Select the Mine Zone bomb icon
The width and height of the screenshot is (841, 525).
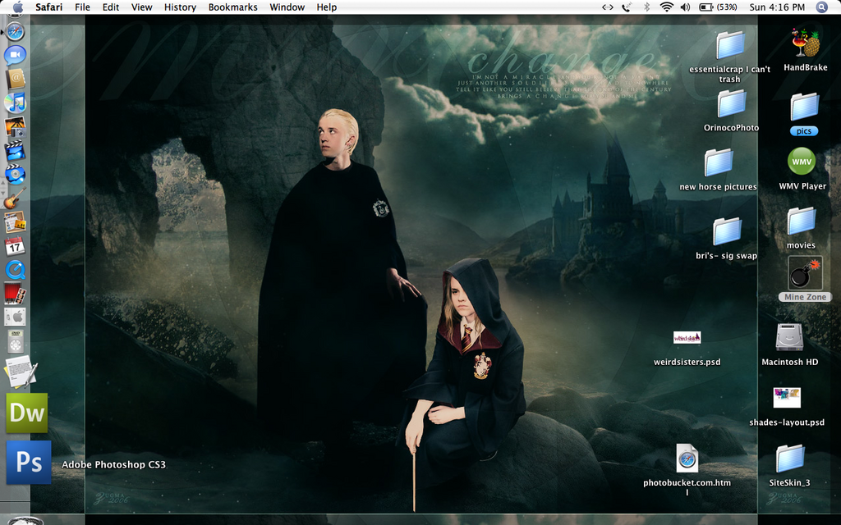tap(805, 273)
